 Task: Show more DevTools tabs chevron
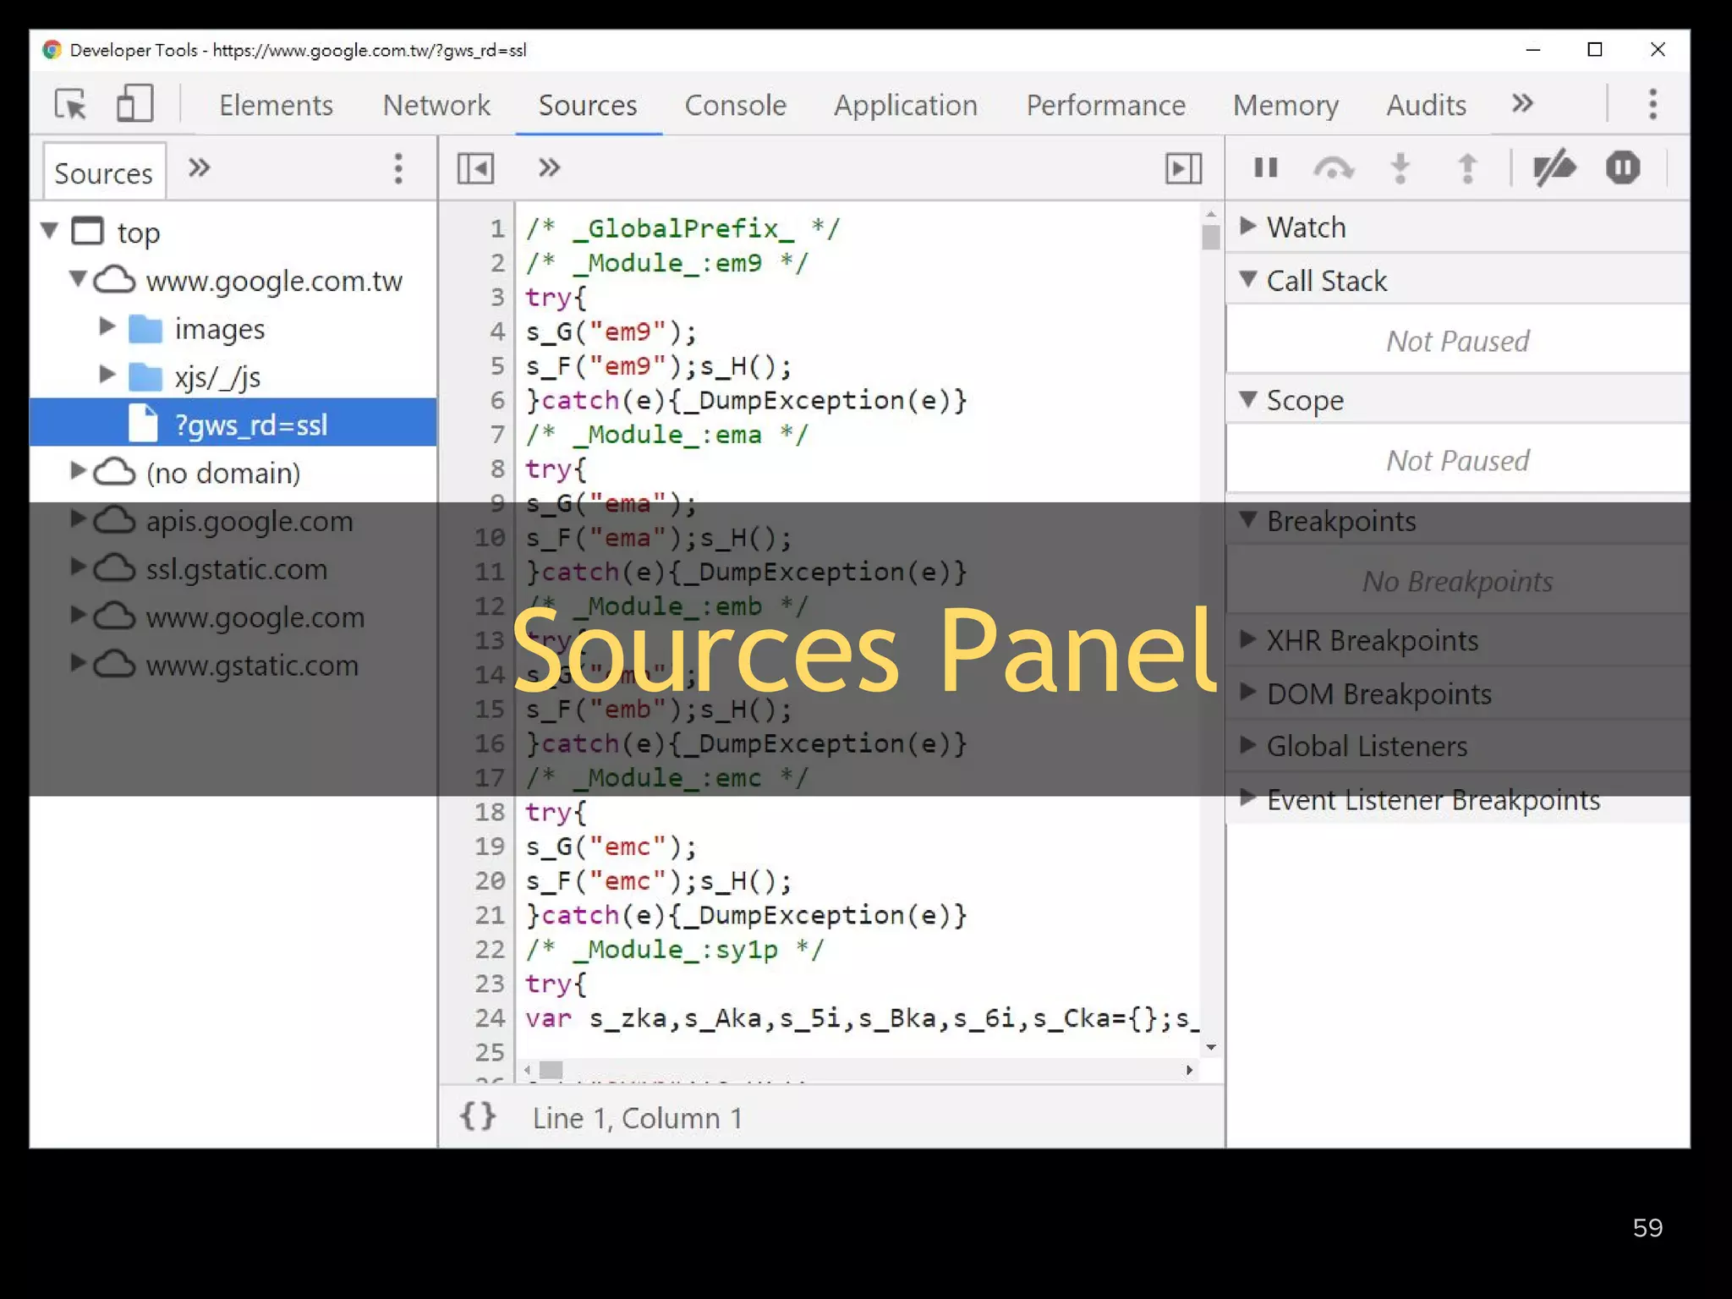(1522, 103)
